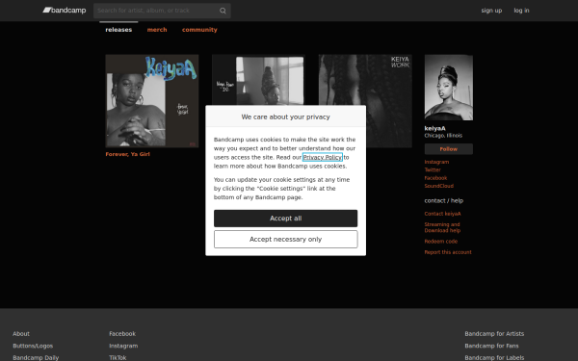Open keiyaA's Instagram link in sidebar
This screenshot has height=361, width=578.
click(436, 162)
